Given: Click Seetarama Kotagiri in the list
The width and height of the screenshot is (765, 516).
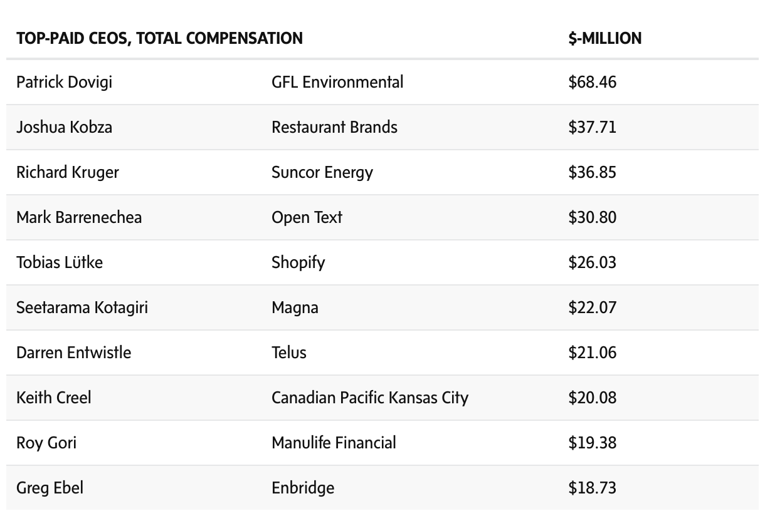Looking at the screenshot, I should point(82,307).
